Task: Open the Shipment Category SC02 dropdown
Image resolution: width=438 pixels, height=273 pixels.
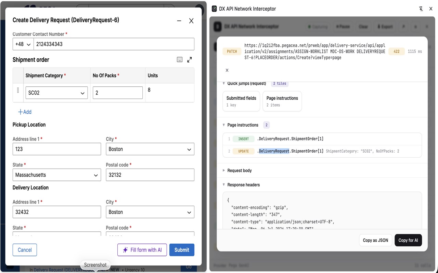Action: pos(56,93)
